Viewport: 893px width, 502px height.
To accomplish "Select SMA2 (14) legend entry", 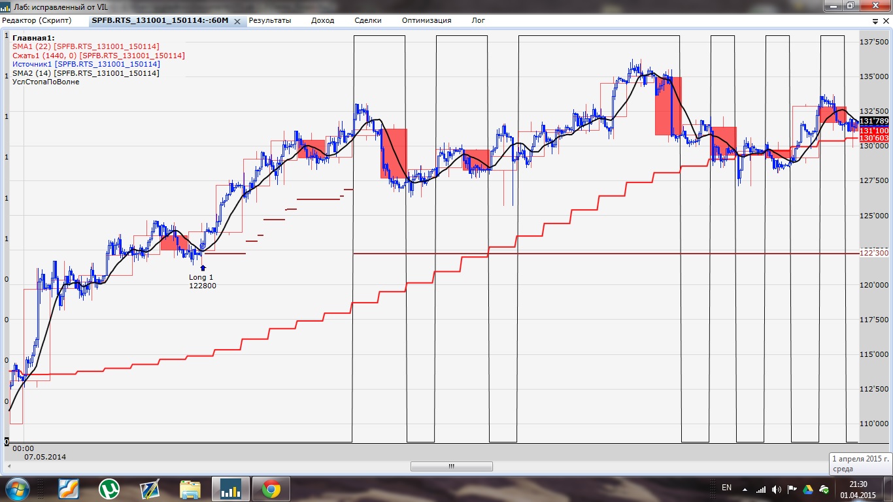I will (x=86, y=73).
